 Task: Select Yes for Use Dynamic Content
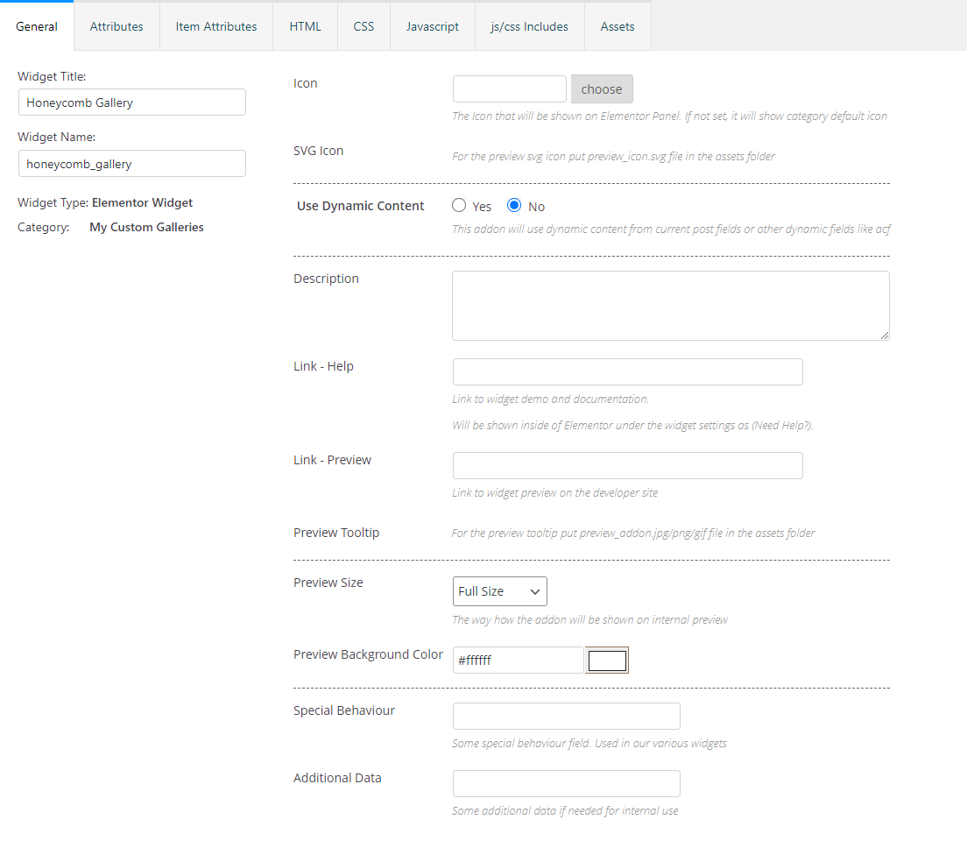tap(459, 205)
